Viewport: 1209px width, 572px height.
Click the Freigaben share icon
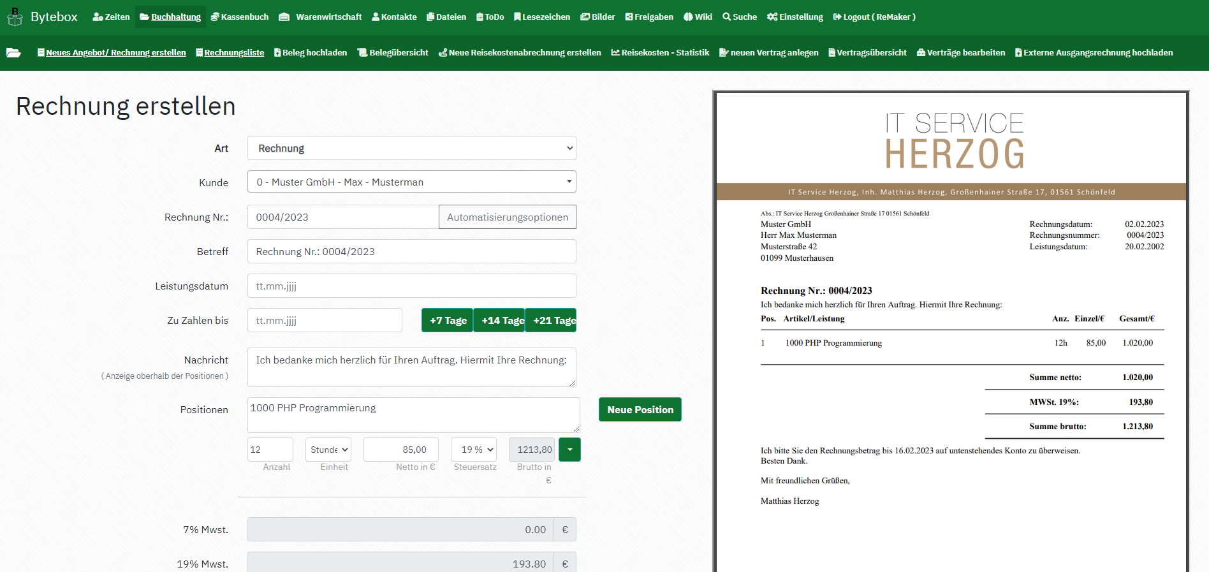click(x=629, y=17)
